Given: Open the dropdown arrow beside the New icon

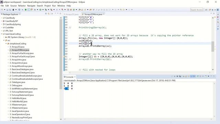Looking at the screenshot, I should (x=4, y=10).
